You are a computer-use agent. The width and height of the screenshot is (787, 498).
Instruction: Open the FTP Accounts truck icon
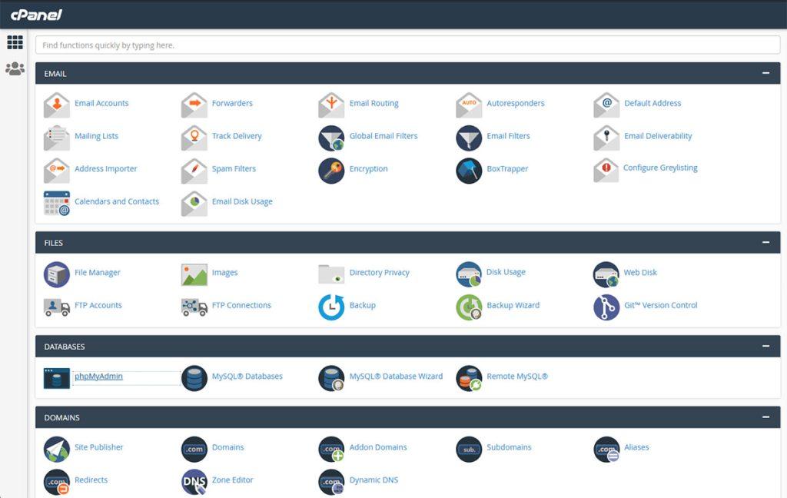click(x=57, y=307)
